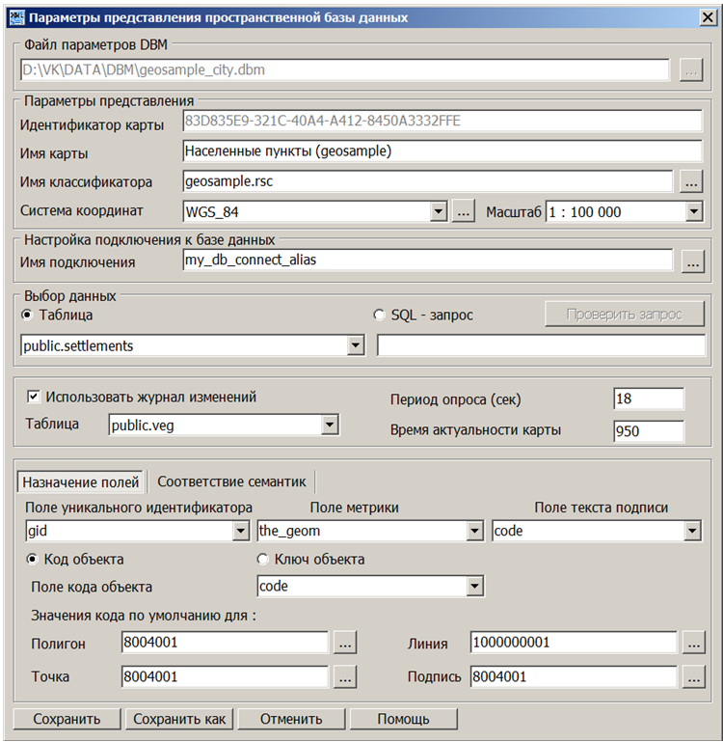723x742 pixels.
Task: Switch to 'Соответствие семантик' tab
Action: point(231,481)
